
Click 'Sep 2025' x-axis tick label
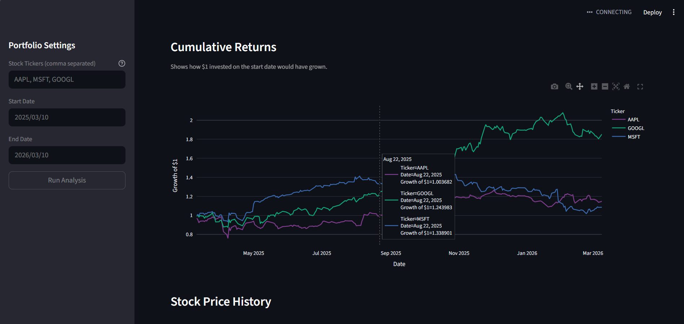[x=391, y=253]
